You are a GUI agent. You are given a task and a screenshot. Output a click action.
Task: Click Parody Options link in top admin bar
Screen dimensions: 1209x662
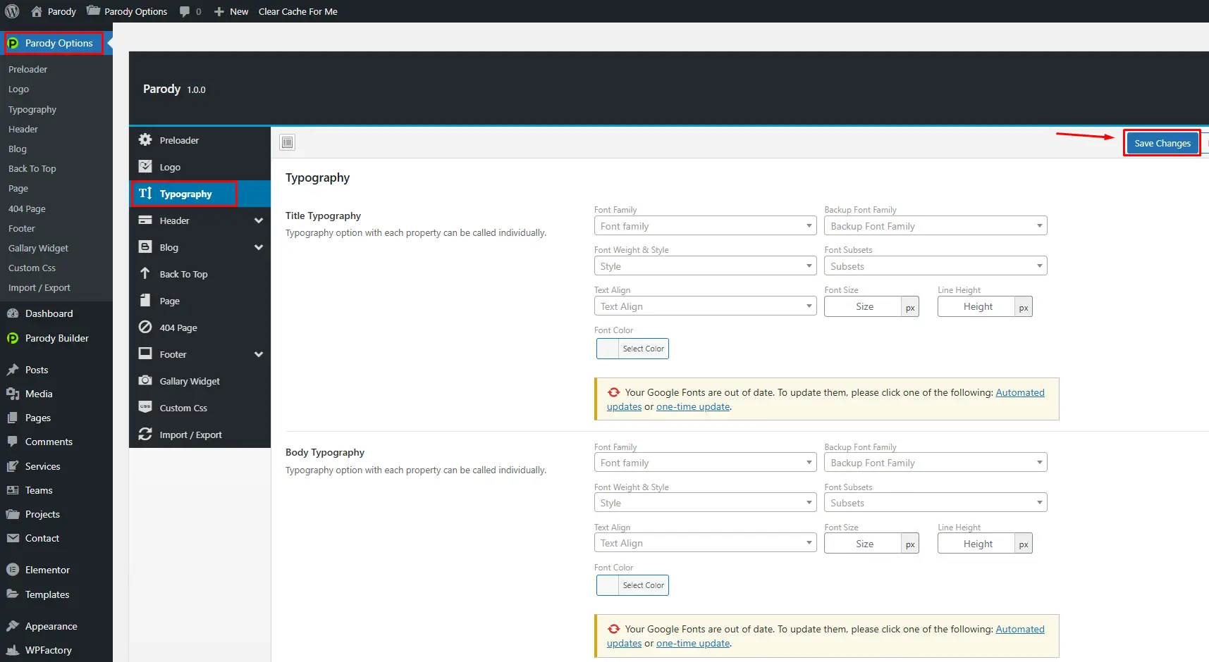point(127,11)
